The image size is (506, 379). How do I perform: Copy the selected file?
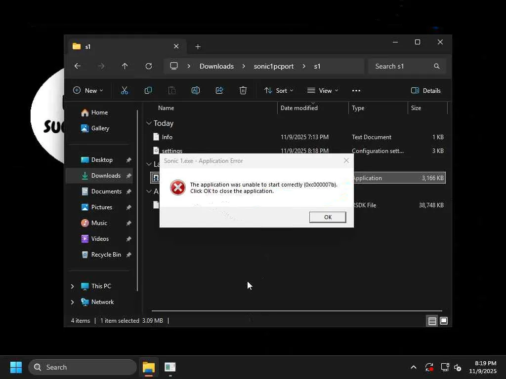(x=148, y=91)
